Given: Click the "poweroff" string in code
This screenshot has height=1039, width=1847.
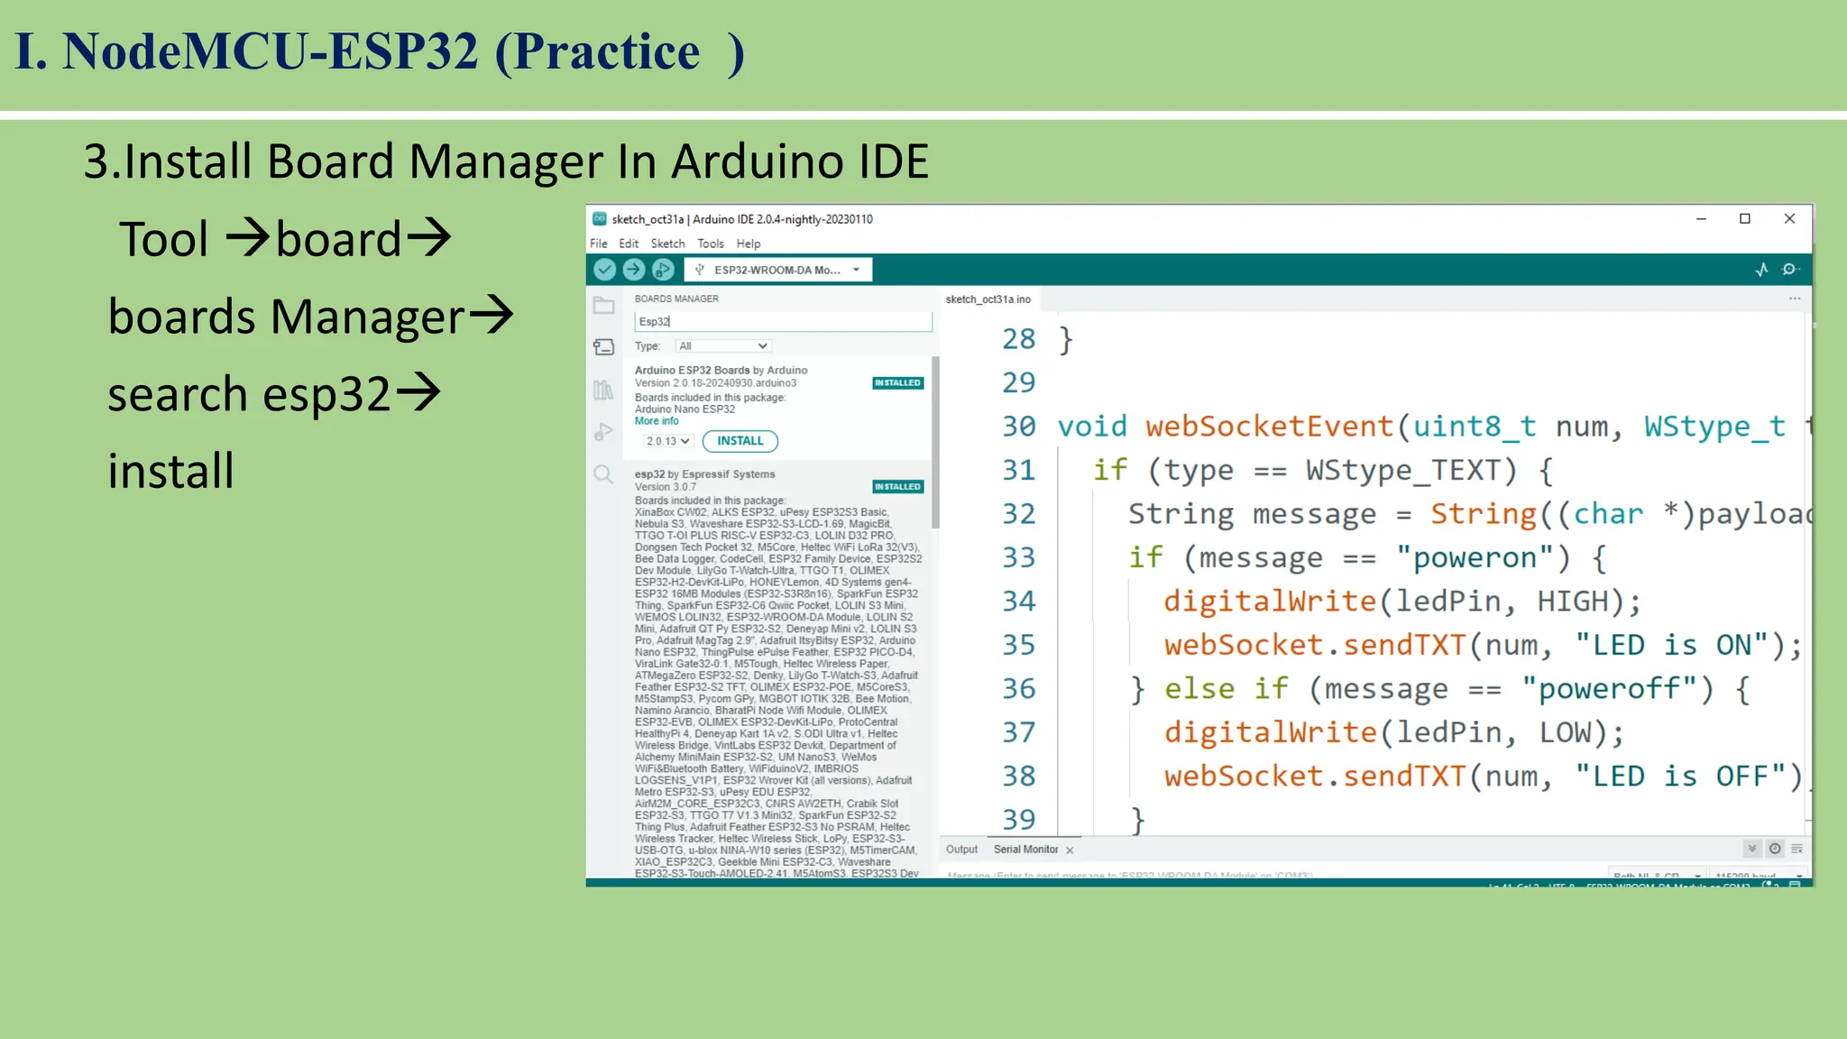Looking at the screenshot, I should [x=1609, y=688].
